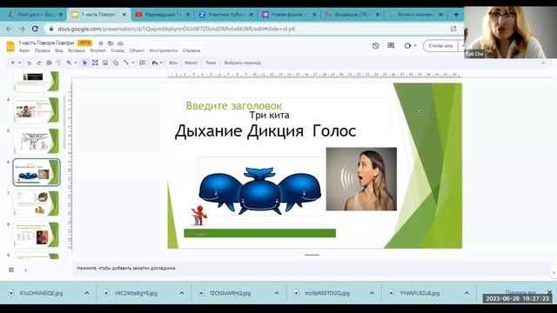Open the comments history icon
Image resolution: width=557 pixels, height=313 pixels.
(x=391, y=46)
